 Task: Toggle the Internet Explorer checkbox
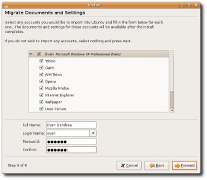point(41,95)
